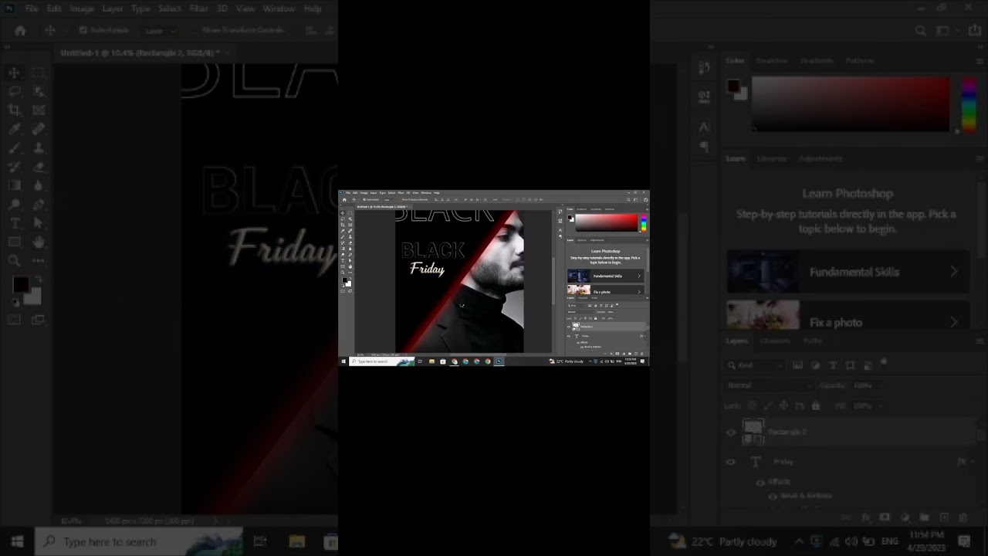
Task: Pick the Clone Stamp tool in the enlarged backdrop
Action: 39,148
